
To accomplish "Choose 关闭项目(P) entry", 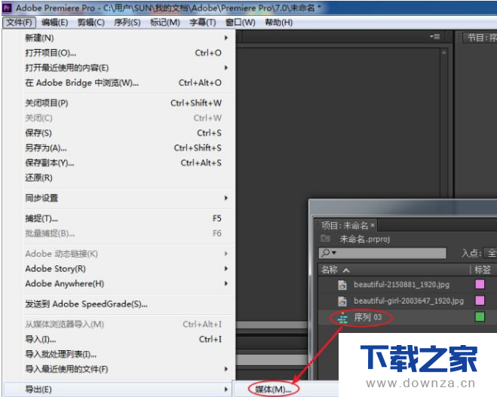I will 127,103.
